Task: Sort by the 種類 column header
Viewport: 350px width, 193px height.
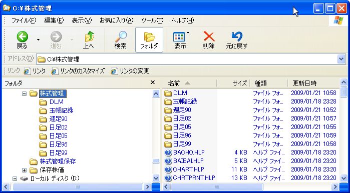Action: pyautogui.click(x=269, y=83)
